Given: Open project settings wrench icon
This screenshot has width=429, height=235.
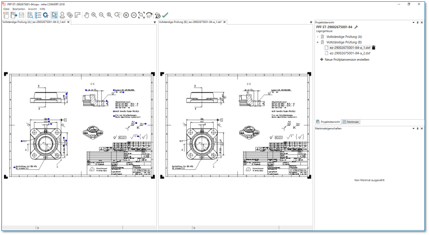Looking at the screenshot, I should pos(356,27).
